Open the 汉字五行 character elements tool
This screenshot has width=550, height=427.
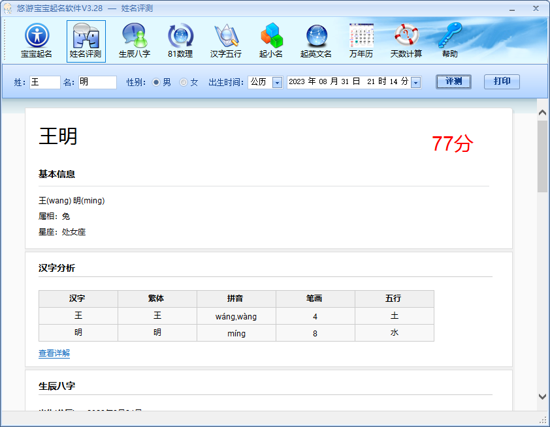226,40
